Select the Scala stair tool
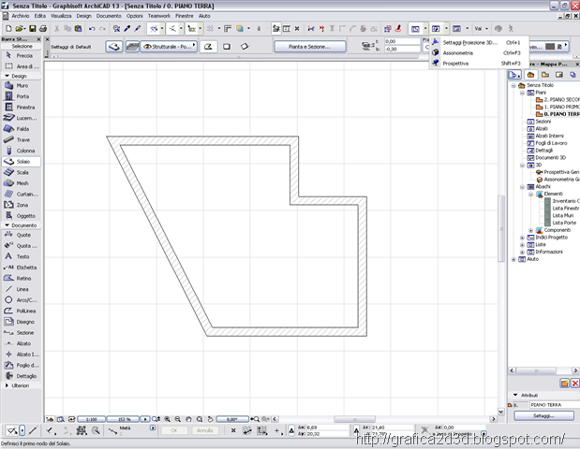580x449 pixels. point(22,172)
